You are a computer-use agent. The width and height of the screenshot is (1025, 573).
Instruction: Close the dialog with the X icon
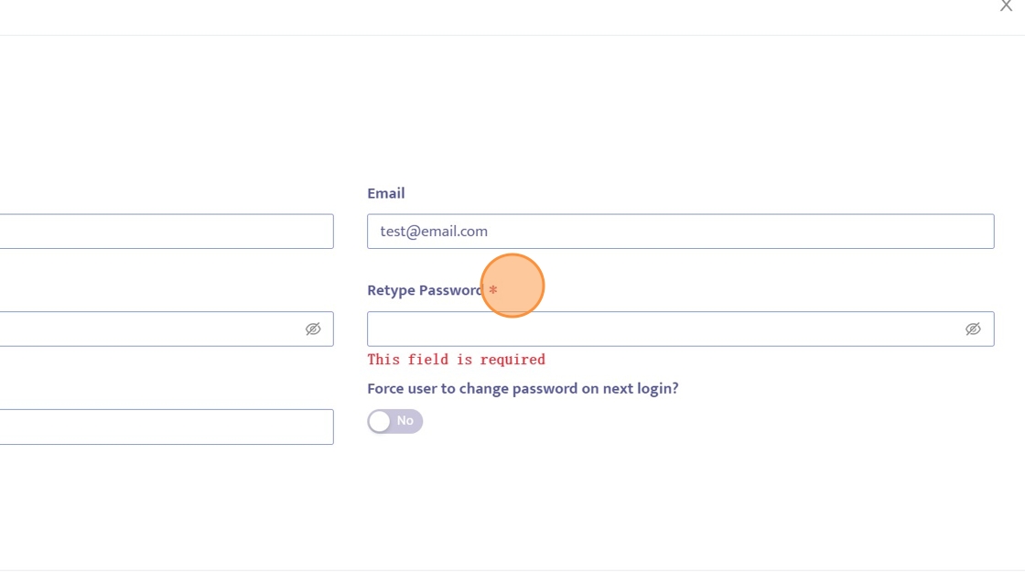[x=1006, y=6]
